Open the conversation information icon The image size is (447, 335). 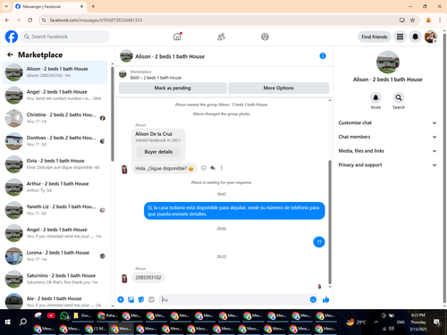[x=323, y=55]
